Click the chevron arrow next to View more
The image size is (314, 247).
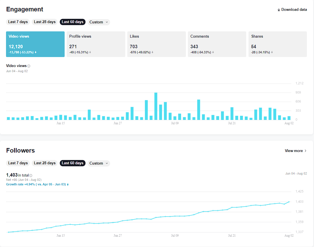305,151
